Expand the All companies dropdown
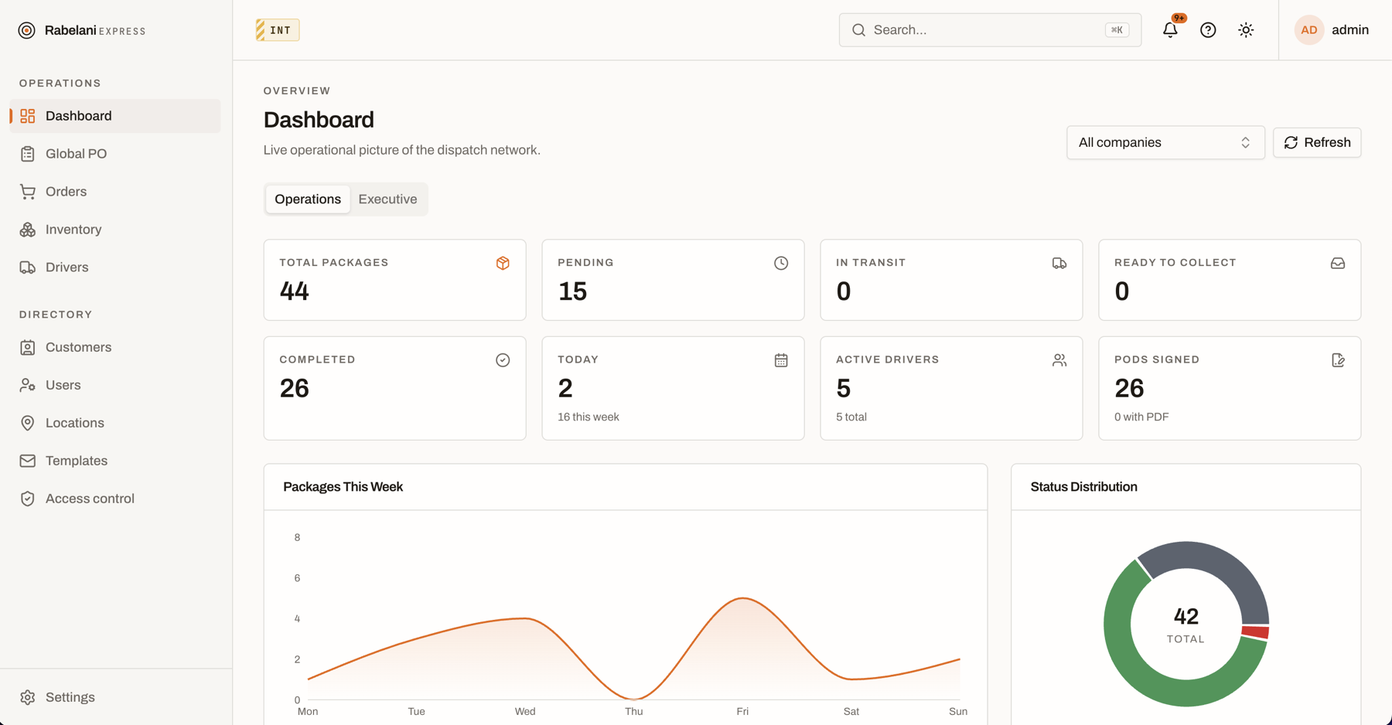 click(x=1165, y=142)
